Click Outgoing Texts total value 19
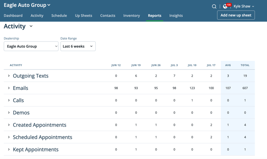The width and height of the screenshot is (267, 159). coord(245,76)
